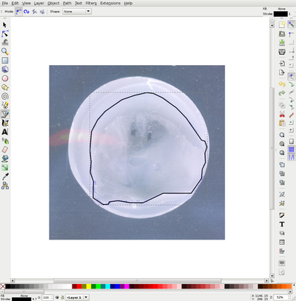The height and width of the screenshot is (301, 296).
Task: Switch to paraxial line segments mode
Action: tap(42, 12)
